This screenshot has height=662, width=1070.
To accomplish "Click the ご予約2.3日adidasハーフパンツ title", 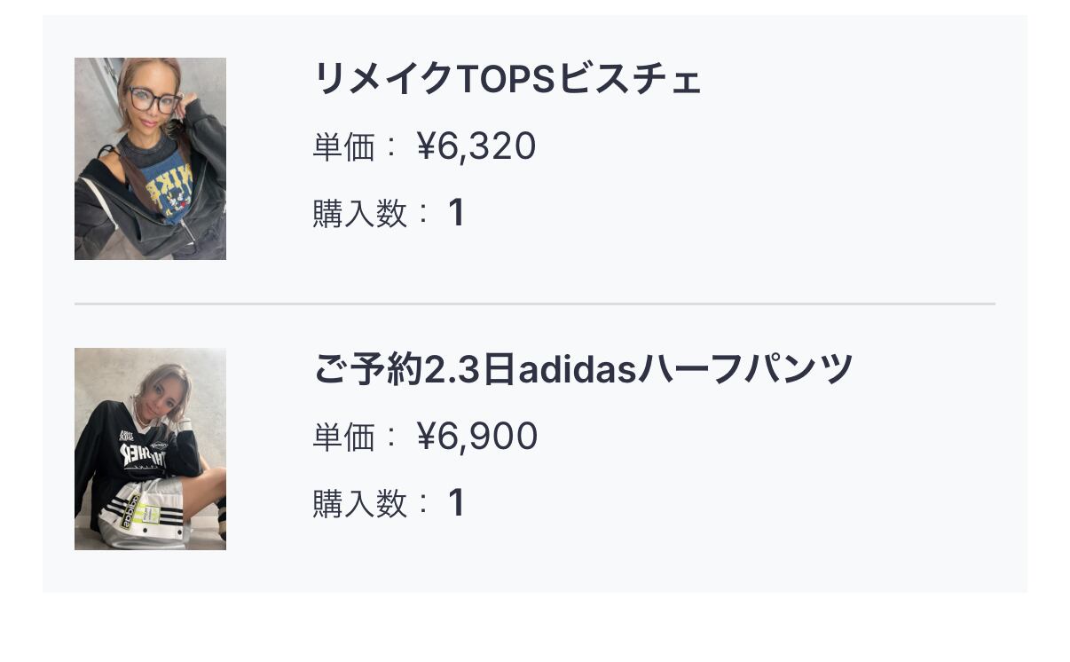I will click(x=583, y=369).
